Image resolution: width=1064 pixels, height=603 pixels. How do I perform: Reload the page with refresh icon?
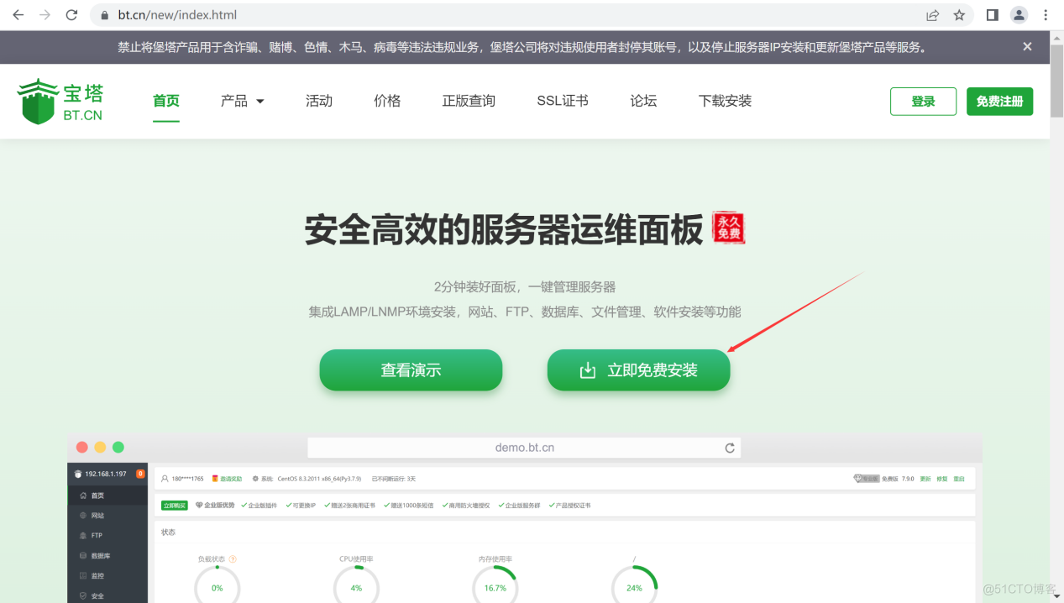pos(72,15)
